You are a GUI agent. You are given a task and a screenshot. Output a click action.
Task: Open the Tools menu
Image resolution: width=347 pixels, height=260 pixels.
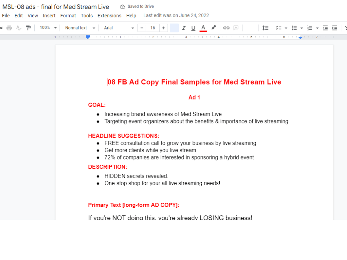click(x=87, y=16)
